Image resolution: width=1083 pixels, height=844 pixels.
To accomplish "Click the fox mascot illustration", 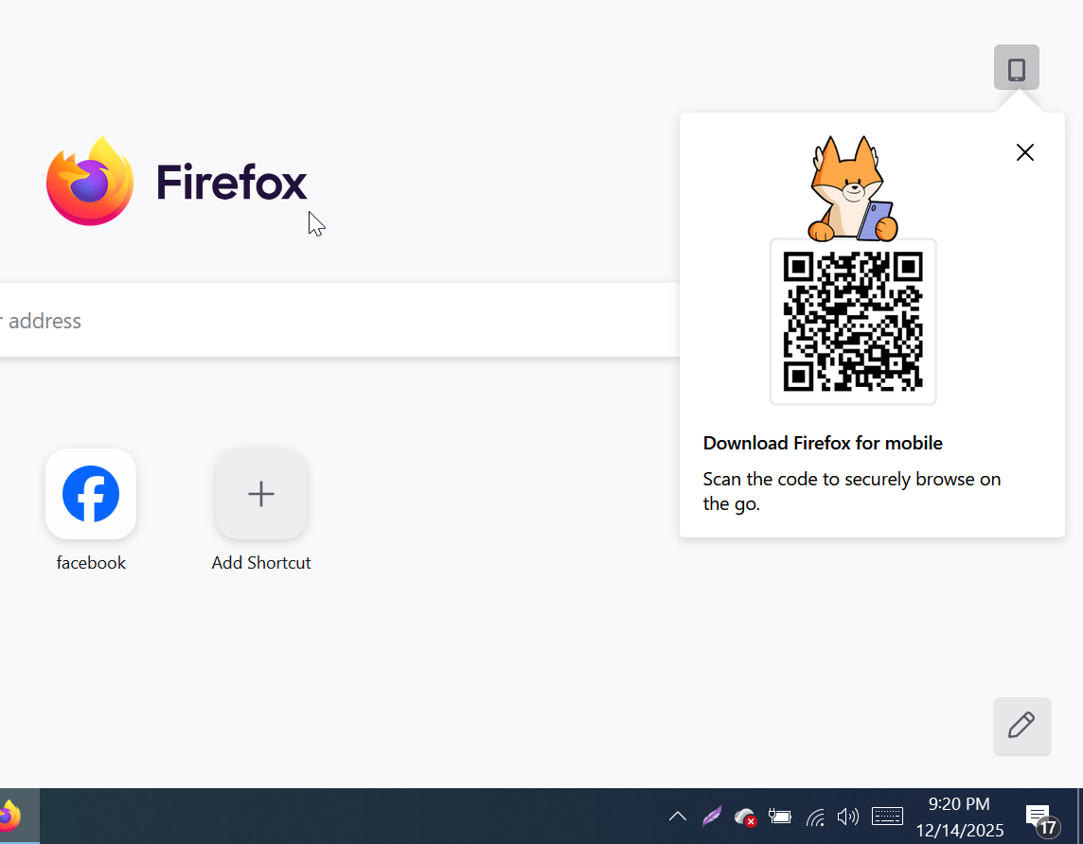I will tap(852, 188).
